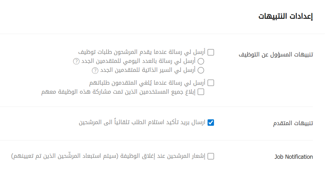Enable the checkbox to notify candidates on job closing
Screen dimensions: 325x179
(x=211, y=157)
